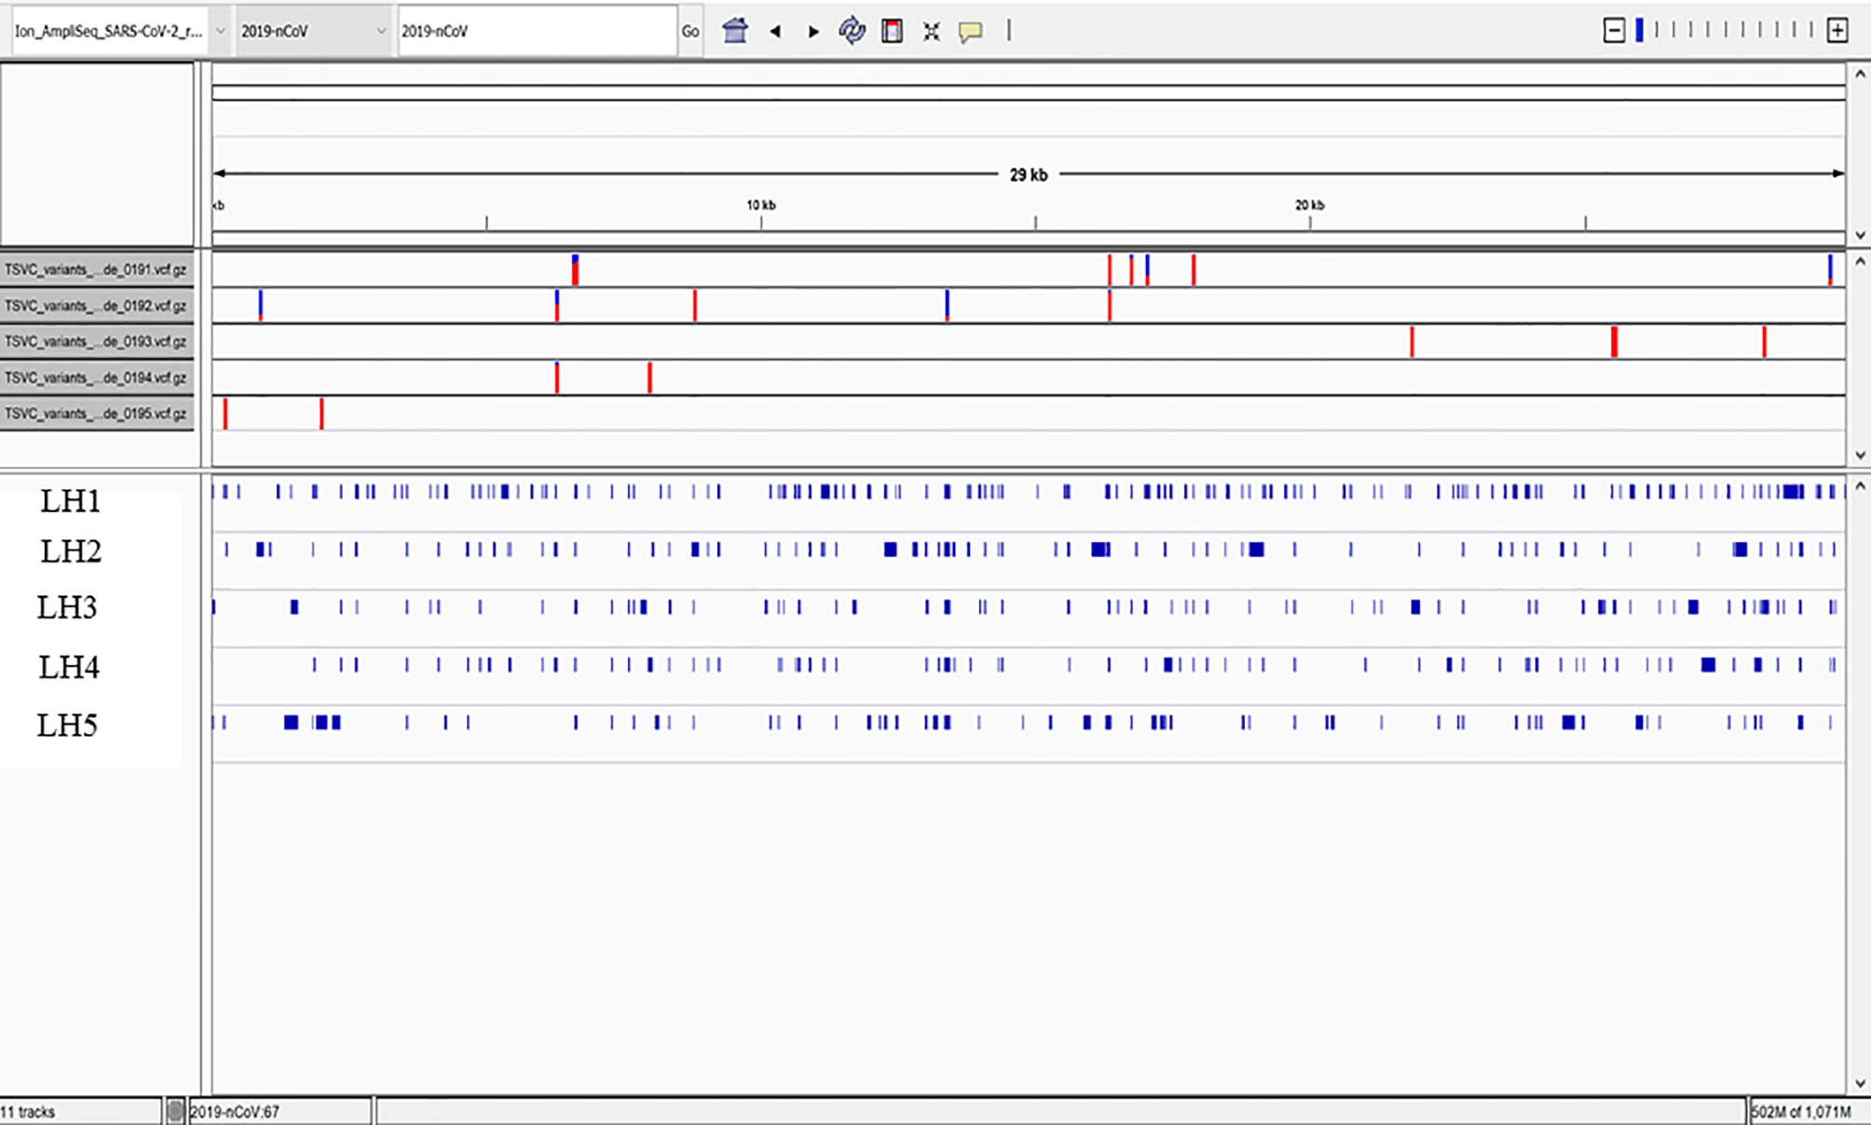Click the memory usage status indicator
The width and height of the screenshot is (1871, 1125).
pos(1800,1111)
